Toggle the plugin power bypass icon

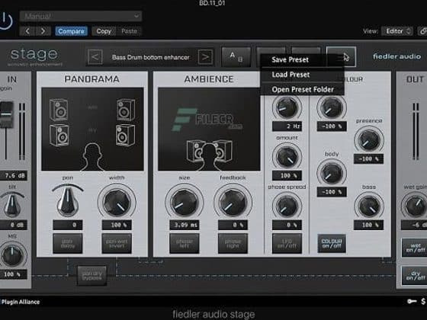5,21
